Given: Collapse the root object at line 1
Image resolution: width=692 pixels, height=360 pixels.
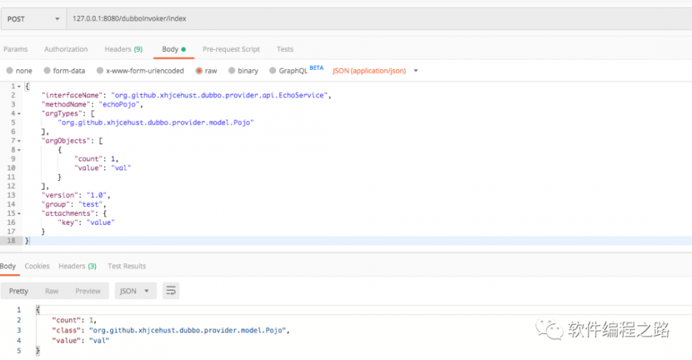Looking at the screenshot, I should pyautogui.click(x=19, y=87).
